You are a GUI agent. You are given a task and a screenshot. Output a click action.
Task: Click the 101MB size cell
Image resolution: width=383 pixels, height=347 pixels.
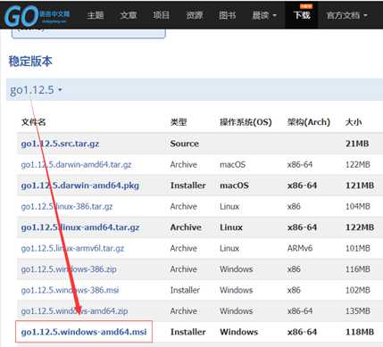(x=358, y=248)
